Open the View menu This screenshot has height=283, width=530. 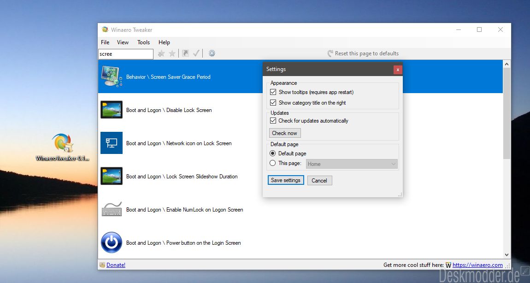coord(123,42)
